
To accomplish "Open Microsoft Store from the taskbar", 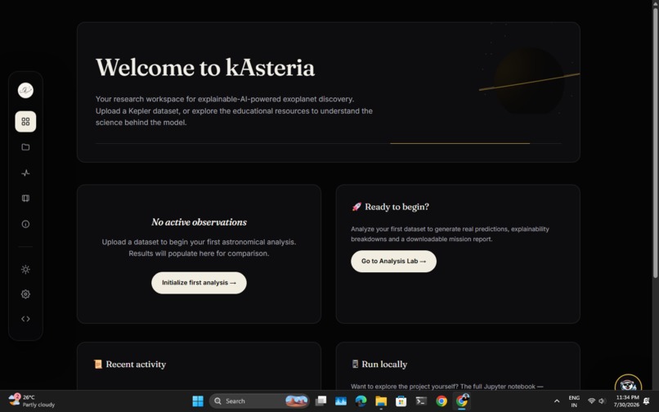I will [401, 401].
